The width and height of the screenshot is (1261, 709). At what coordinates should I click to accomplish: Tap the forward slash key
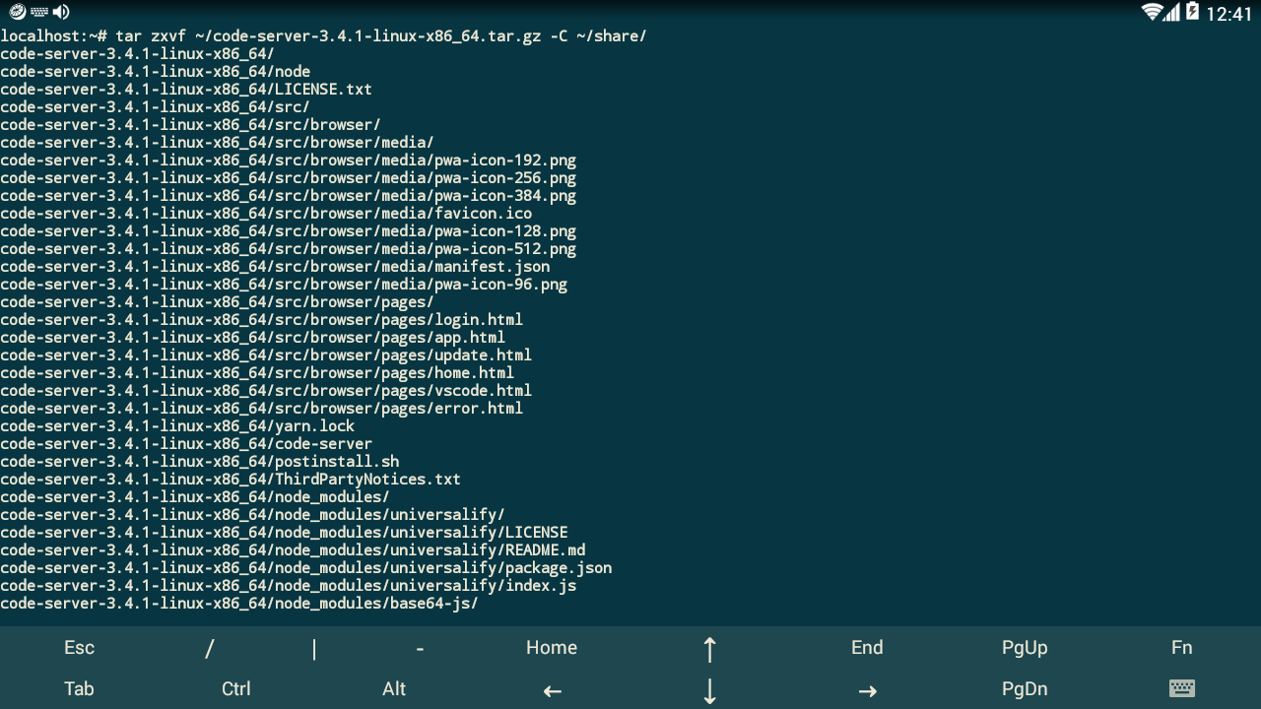click(210, 647)
